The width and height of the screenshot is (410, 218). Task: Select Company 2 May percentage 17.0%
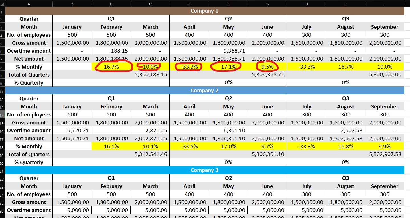(x=228, y=147)
